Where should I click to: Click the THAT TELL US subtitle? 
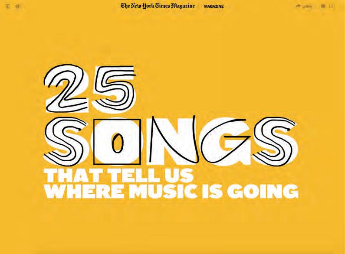tap(119, 176)
